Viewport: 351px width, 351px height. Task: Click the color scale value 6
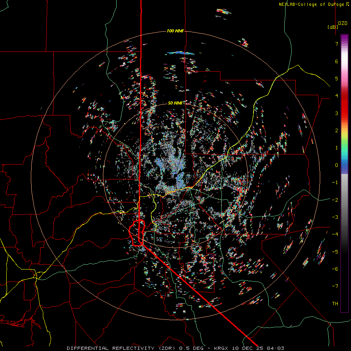[x=337, y=61]
